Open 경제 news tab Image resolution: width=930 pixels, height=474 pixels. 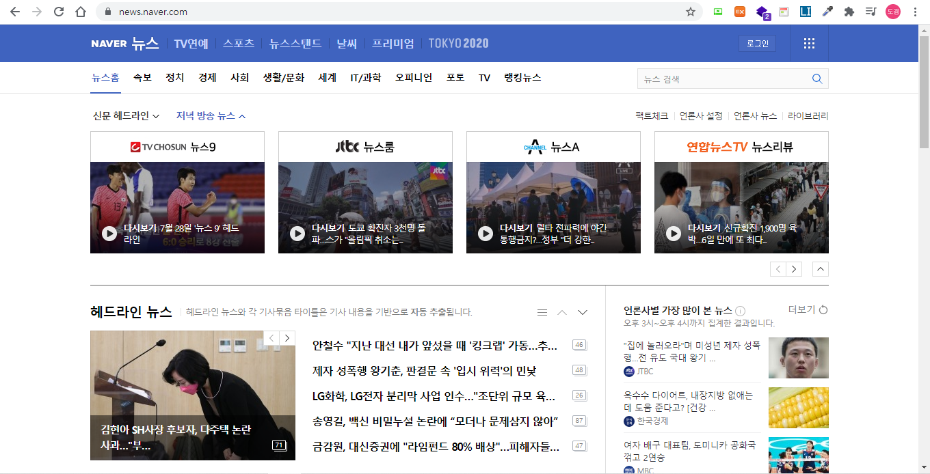click(x=207, y=78)
